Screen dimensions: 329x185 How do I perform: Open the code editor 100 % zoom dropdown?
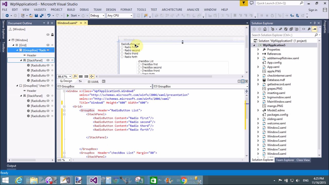click(x=69, y=160)
